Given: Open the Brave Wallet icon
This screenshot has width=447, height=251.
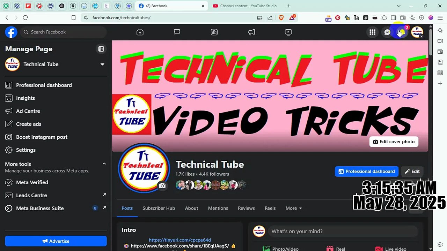Looking at the screenshot, I should (x=403, y=18).
